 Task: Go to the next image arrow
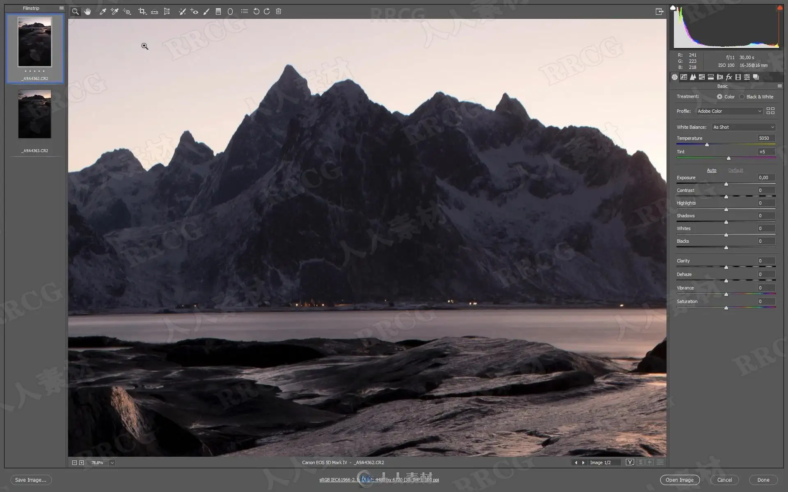click(x=583, y=462)
